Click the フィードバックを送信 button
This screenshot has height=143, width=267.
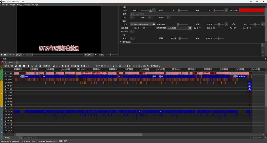pos(151,66)
